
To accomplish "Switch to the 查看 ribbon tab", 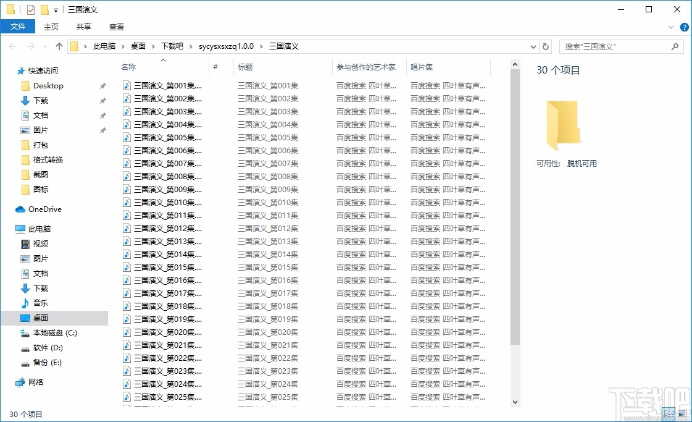I will tap(116, 27).
